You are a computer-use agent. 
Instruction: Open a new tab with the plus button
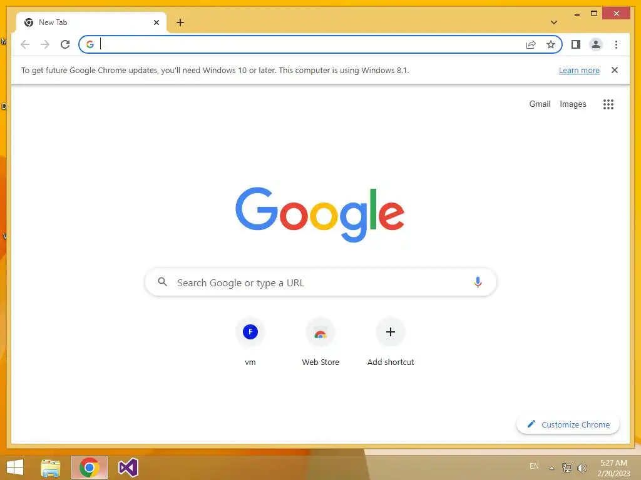(x=180, y=22)
